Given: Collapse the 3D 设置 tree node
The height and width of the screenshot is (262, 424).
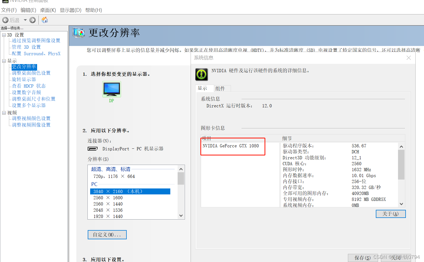Looking at the screenshot, I should pyautogui.click(x=4, y=35).
